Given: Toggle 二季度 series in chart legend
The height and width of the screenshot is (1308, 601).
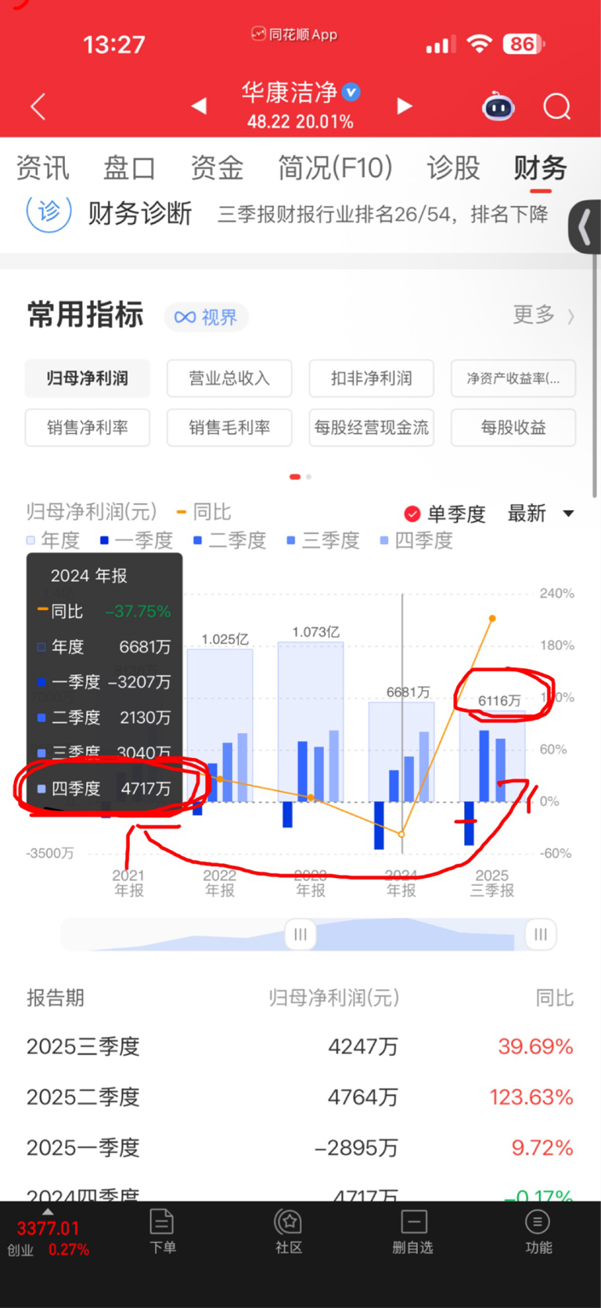Looking at the screenshot, I should 230,540.
